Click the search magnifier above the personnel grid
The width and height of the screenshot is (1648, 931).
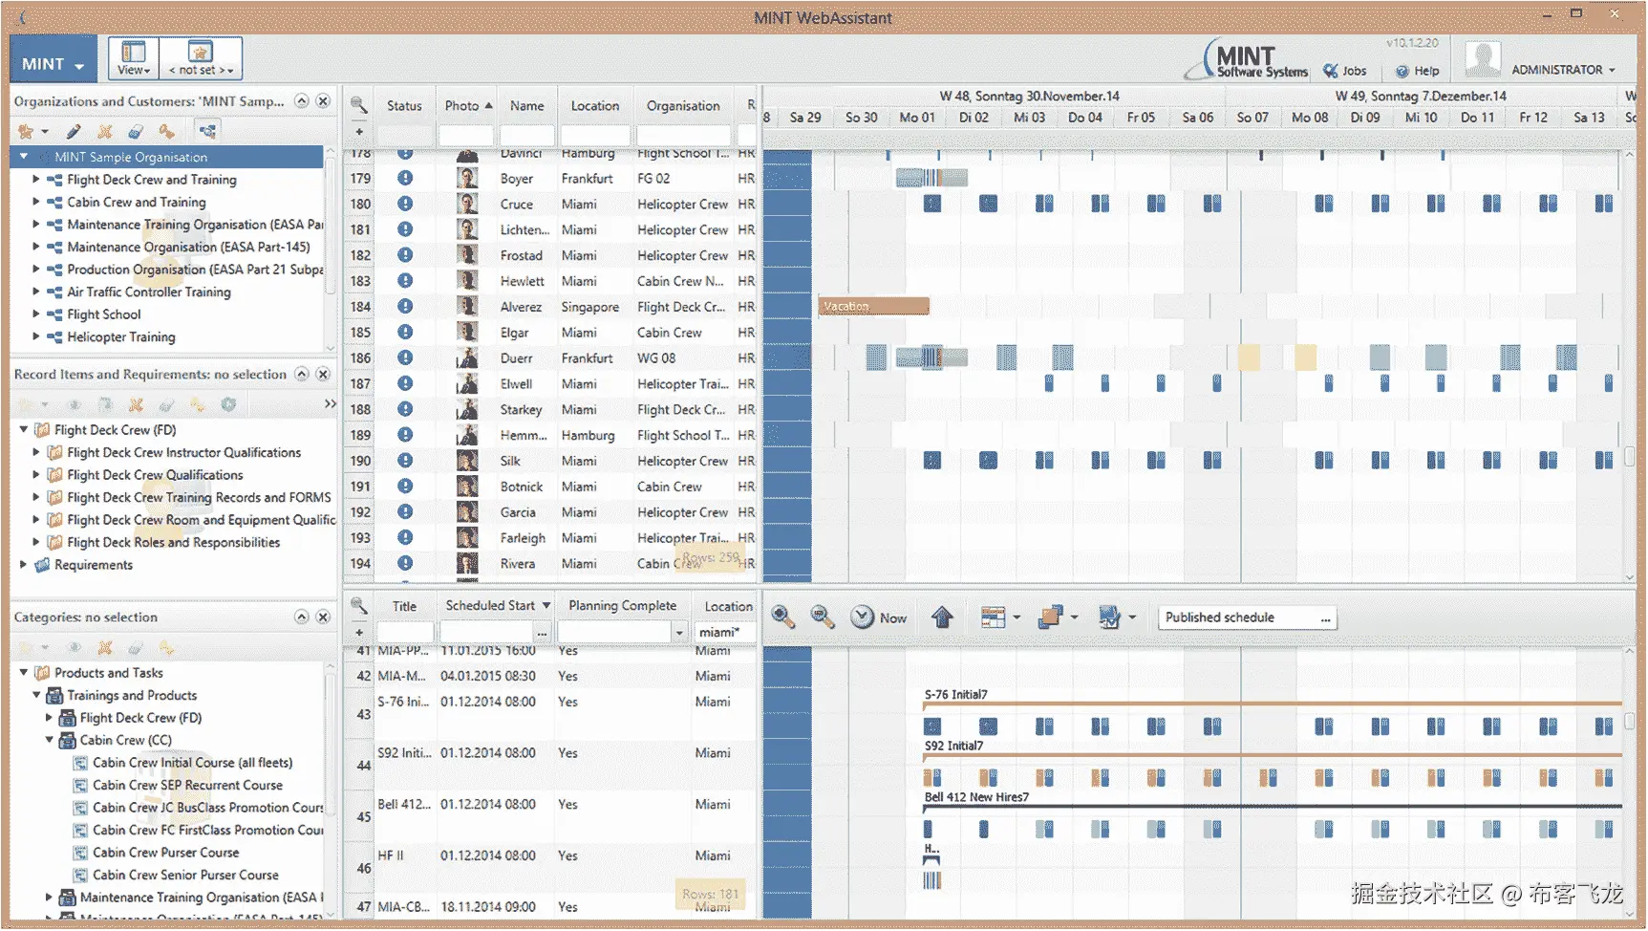pos(359,105)
